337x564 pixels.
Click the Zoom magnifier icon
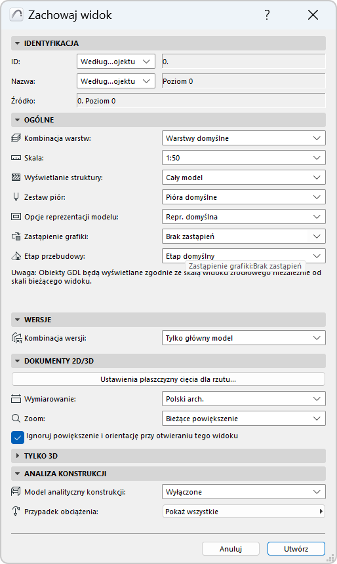(16, 419)
